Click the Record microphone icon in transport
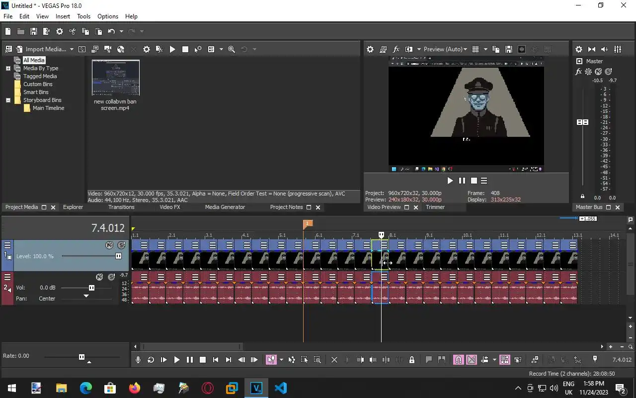 [138, 360]
